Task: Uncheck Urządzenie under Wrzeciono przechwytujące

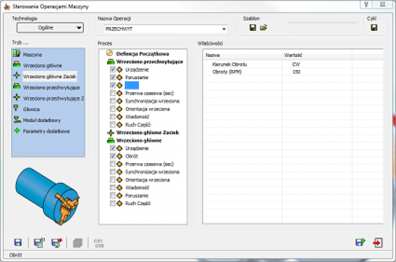Action: [x=113, y=69]
